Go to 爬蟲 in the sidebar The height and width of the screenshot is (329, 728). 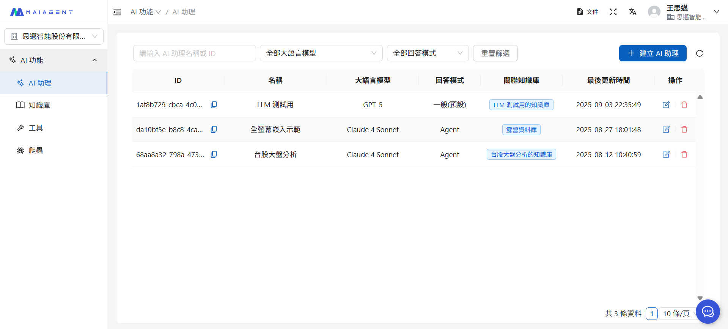pyautogui.click(x=36, y=150)
